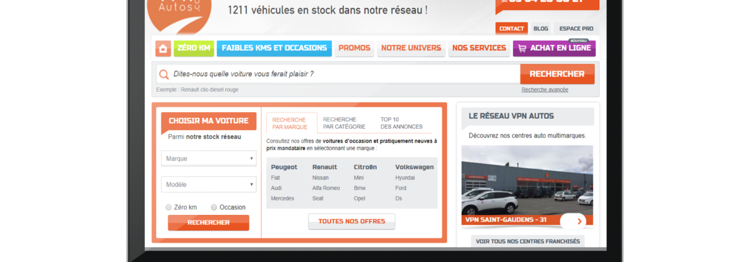Image resolution: width=749 pixels, height=262 pixels.
Task: Click Voir tous nos centres franchisés
Action: [x=528, y=242]
